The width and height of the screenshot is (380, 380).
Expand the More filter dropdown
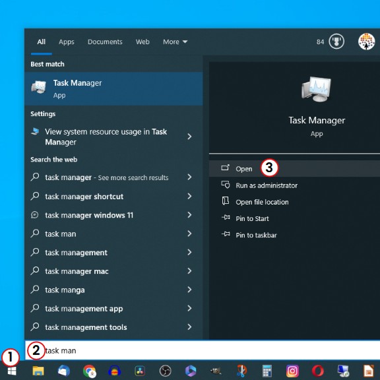pos(175,42)
